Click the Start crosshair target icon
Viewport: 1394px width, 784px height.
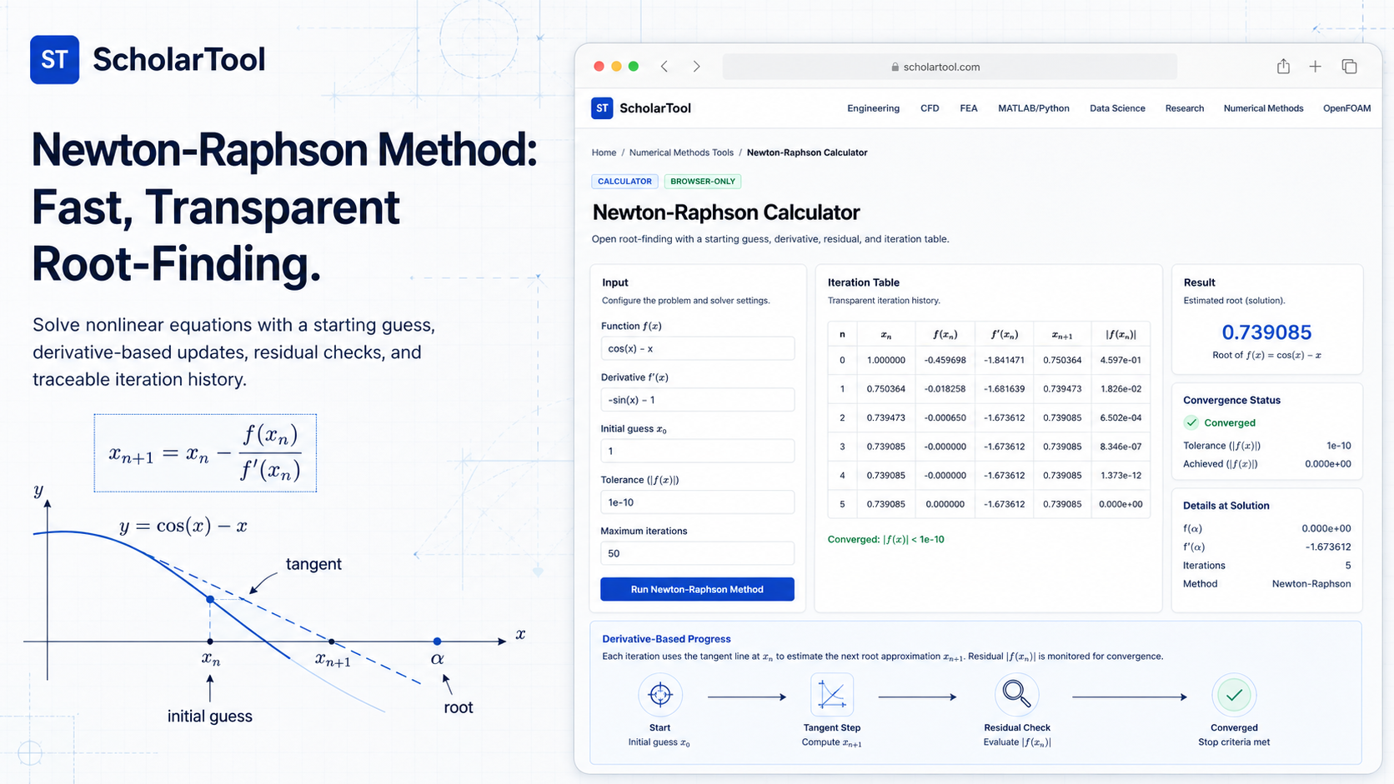(660, 694)
